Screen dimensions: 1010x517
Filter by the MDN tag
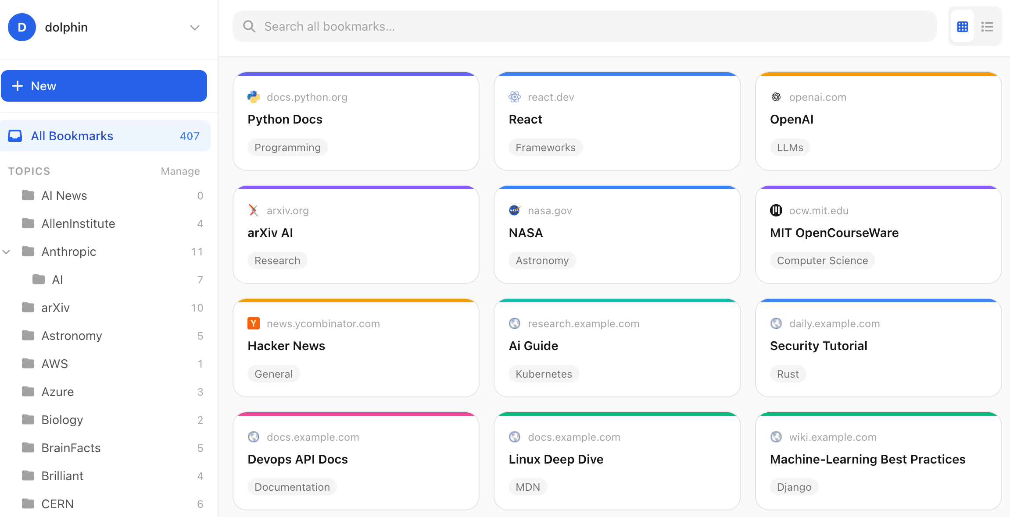tap(528, 487)
